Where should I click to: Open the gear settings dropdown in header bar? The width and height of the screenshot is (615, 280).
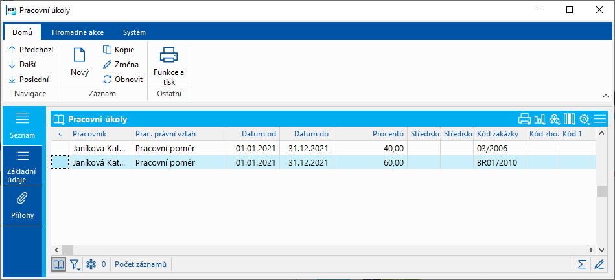coord(585,118)
